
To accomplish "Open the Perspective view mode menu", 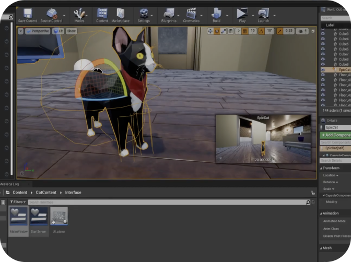I will tap(38, 31).
